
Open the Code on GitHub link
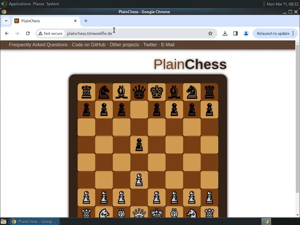[x=88, y=45]
